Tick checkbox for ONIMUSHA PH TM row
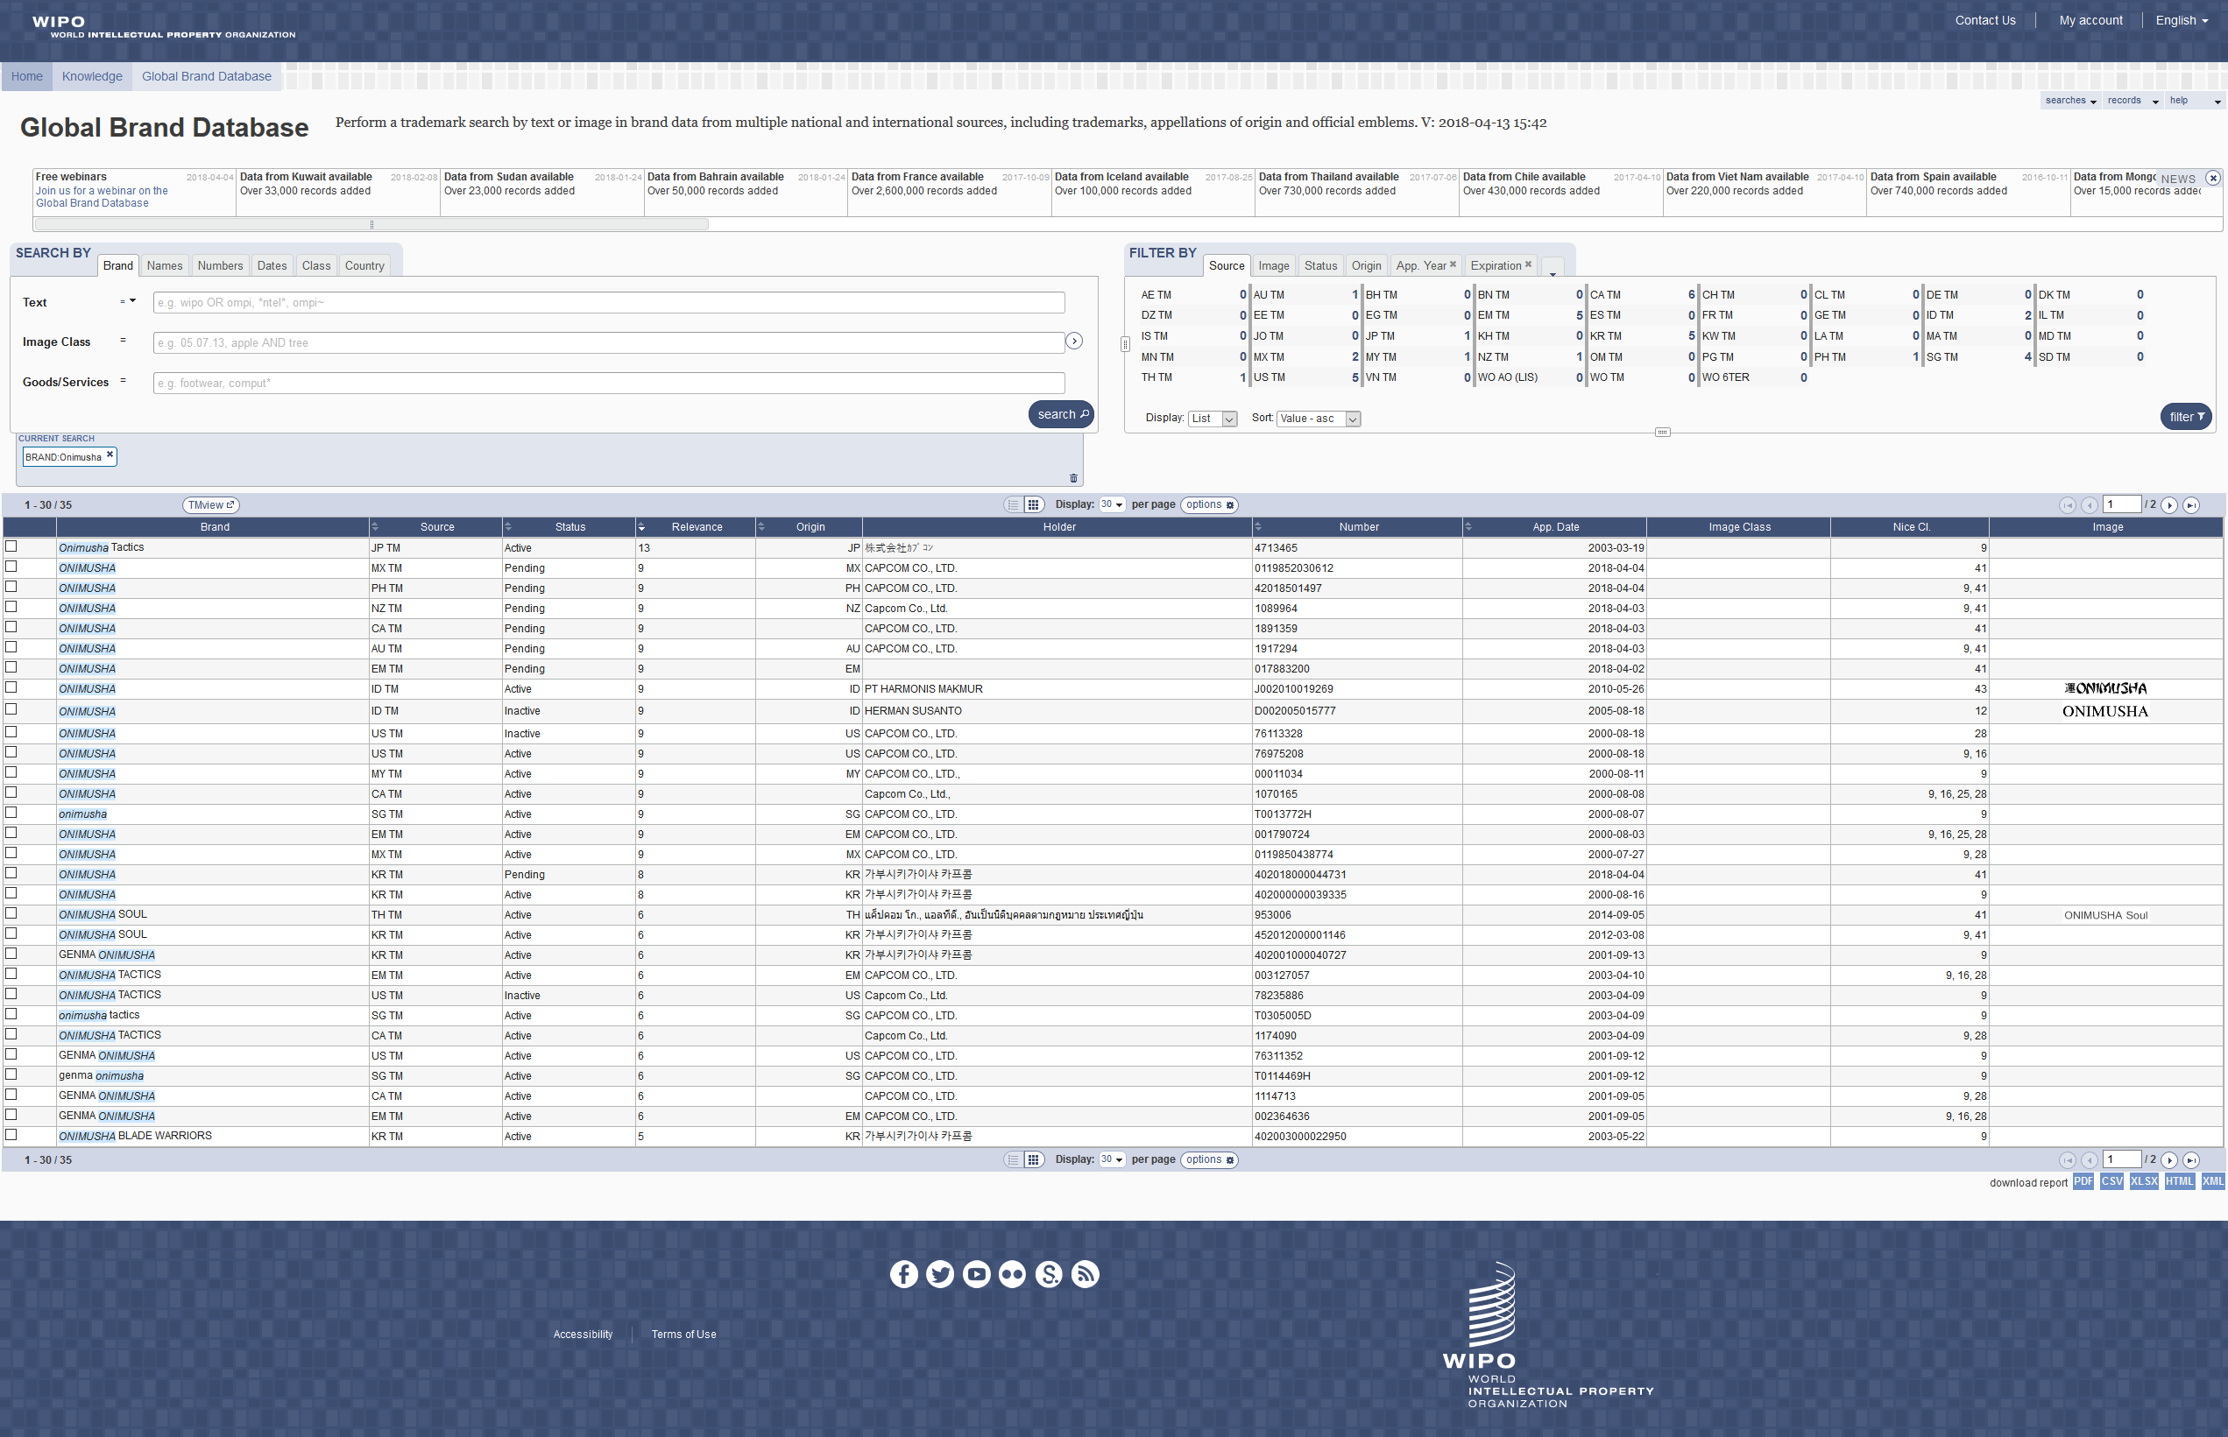The width and height of the screenshot is (2228, 1437). coord(11,586)
